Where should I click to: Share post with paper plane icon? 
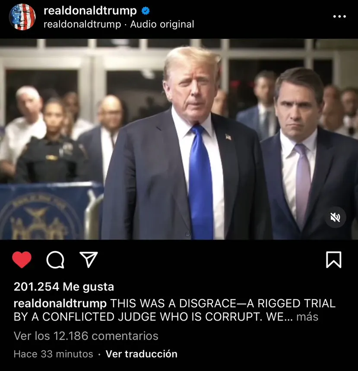[89, 259]
